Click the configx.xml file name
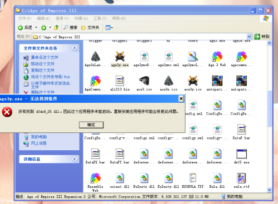 pyautogui.click(x=144, y=138)
